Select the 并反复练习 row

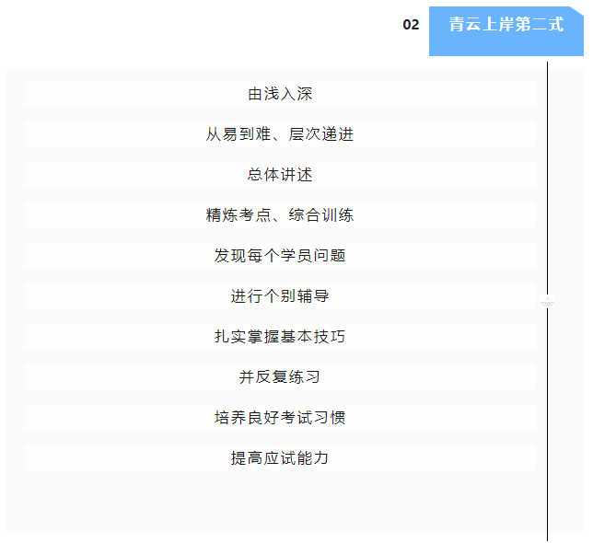coord(280,376)
